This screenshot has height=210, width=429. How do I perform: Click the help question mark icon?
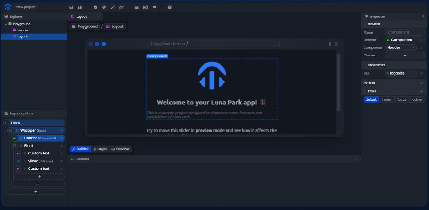coord(169,7)
